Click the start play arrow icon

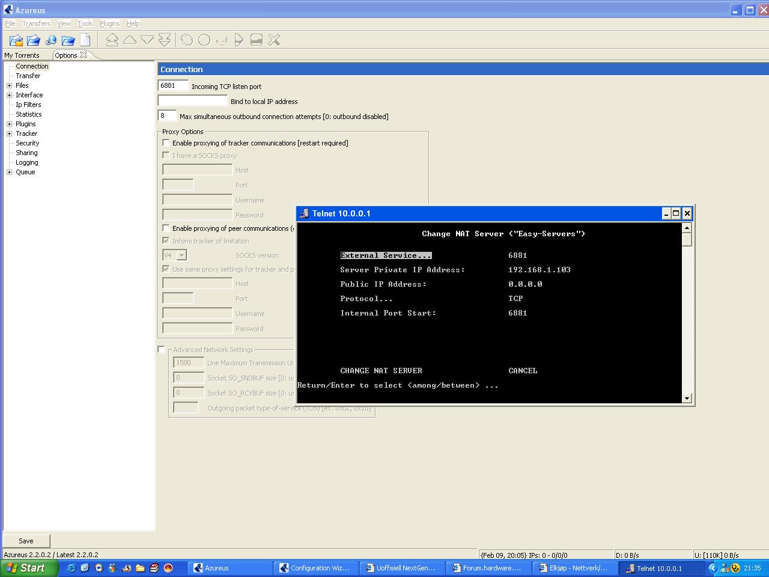click(x=239, y=40)
